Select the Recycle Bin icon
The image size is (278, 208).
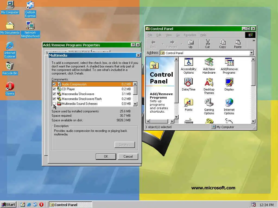[10, 69]
